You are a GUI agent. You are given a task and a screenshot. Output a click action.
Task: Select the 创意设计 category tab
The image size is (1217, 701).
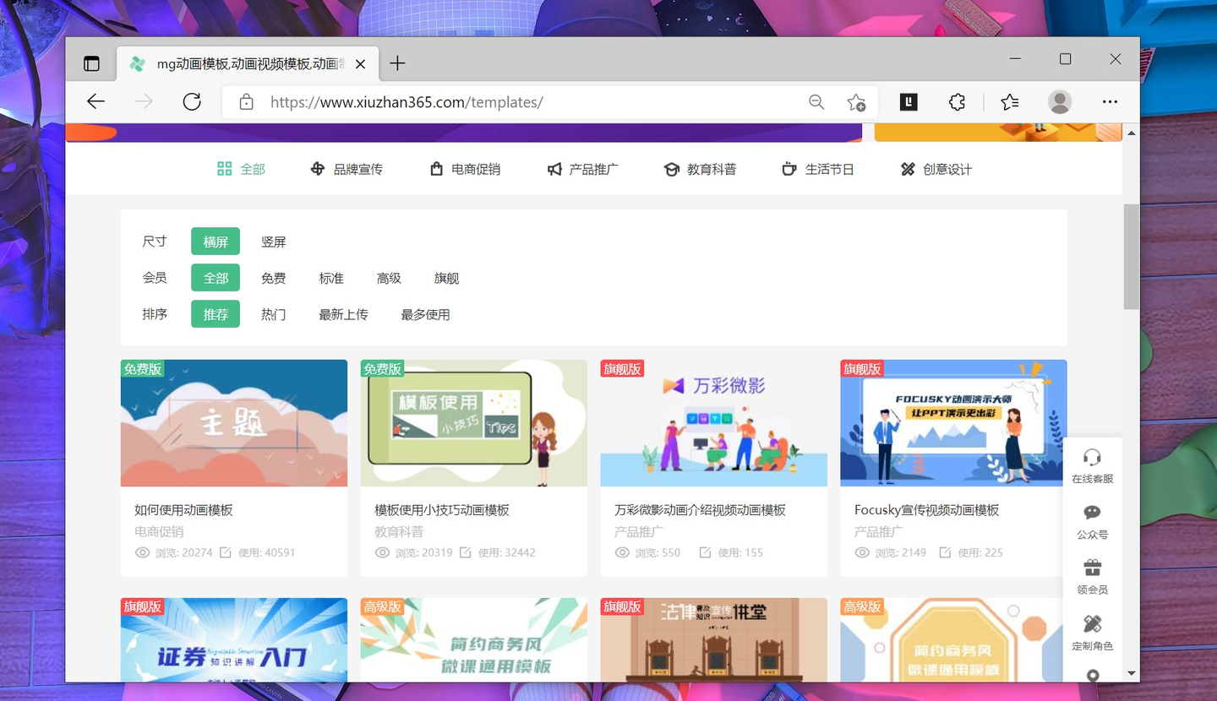point(936,169)
